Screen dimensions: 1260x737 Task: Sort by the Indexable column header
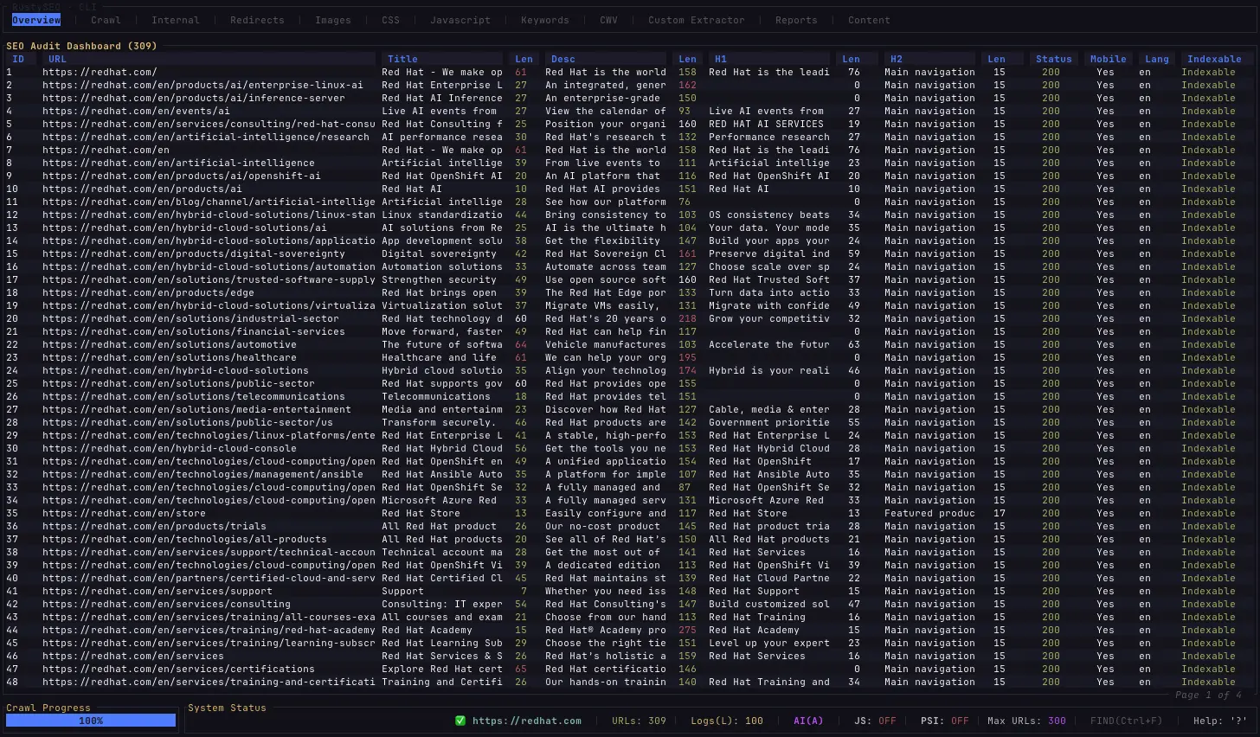[x=1214, y=59]
